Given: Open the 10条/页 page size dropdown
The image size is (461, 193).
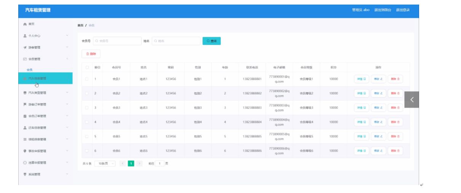Looking at the screenshot, I should pyautogui.click(x=105, y=163).
